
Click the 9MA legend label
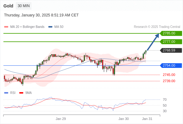[x=29, y=93]
